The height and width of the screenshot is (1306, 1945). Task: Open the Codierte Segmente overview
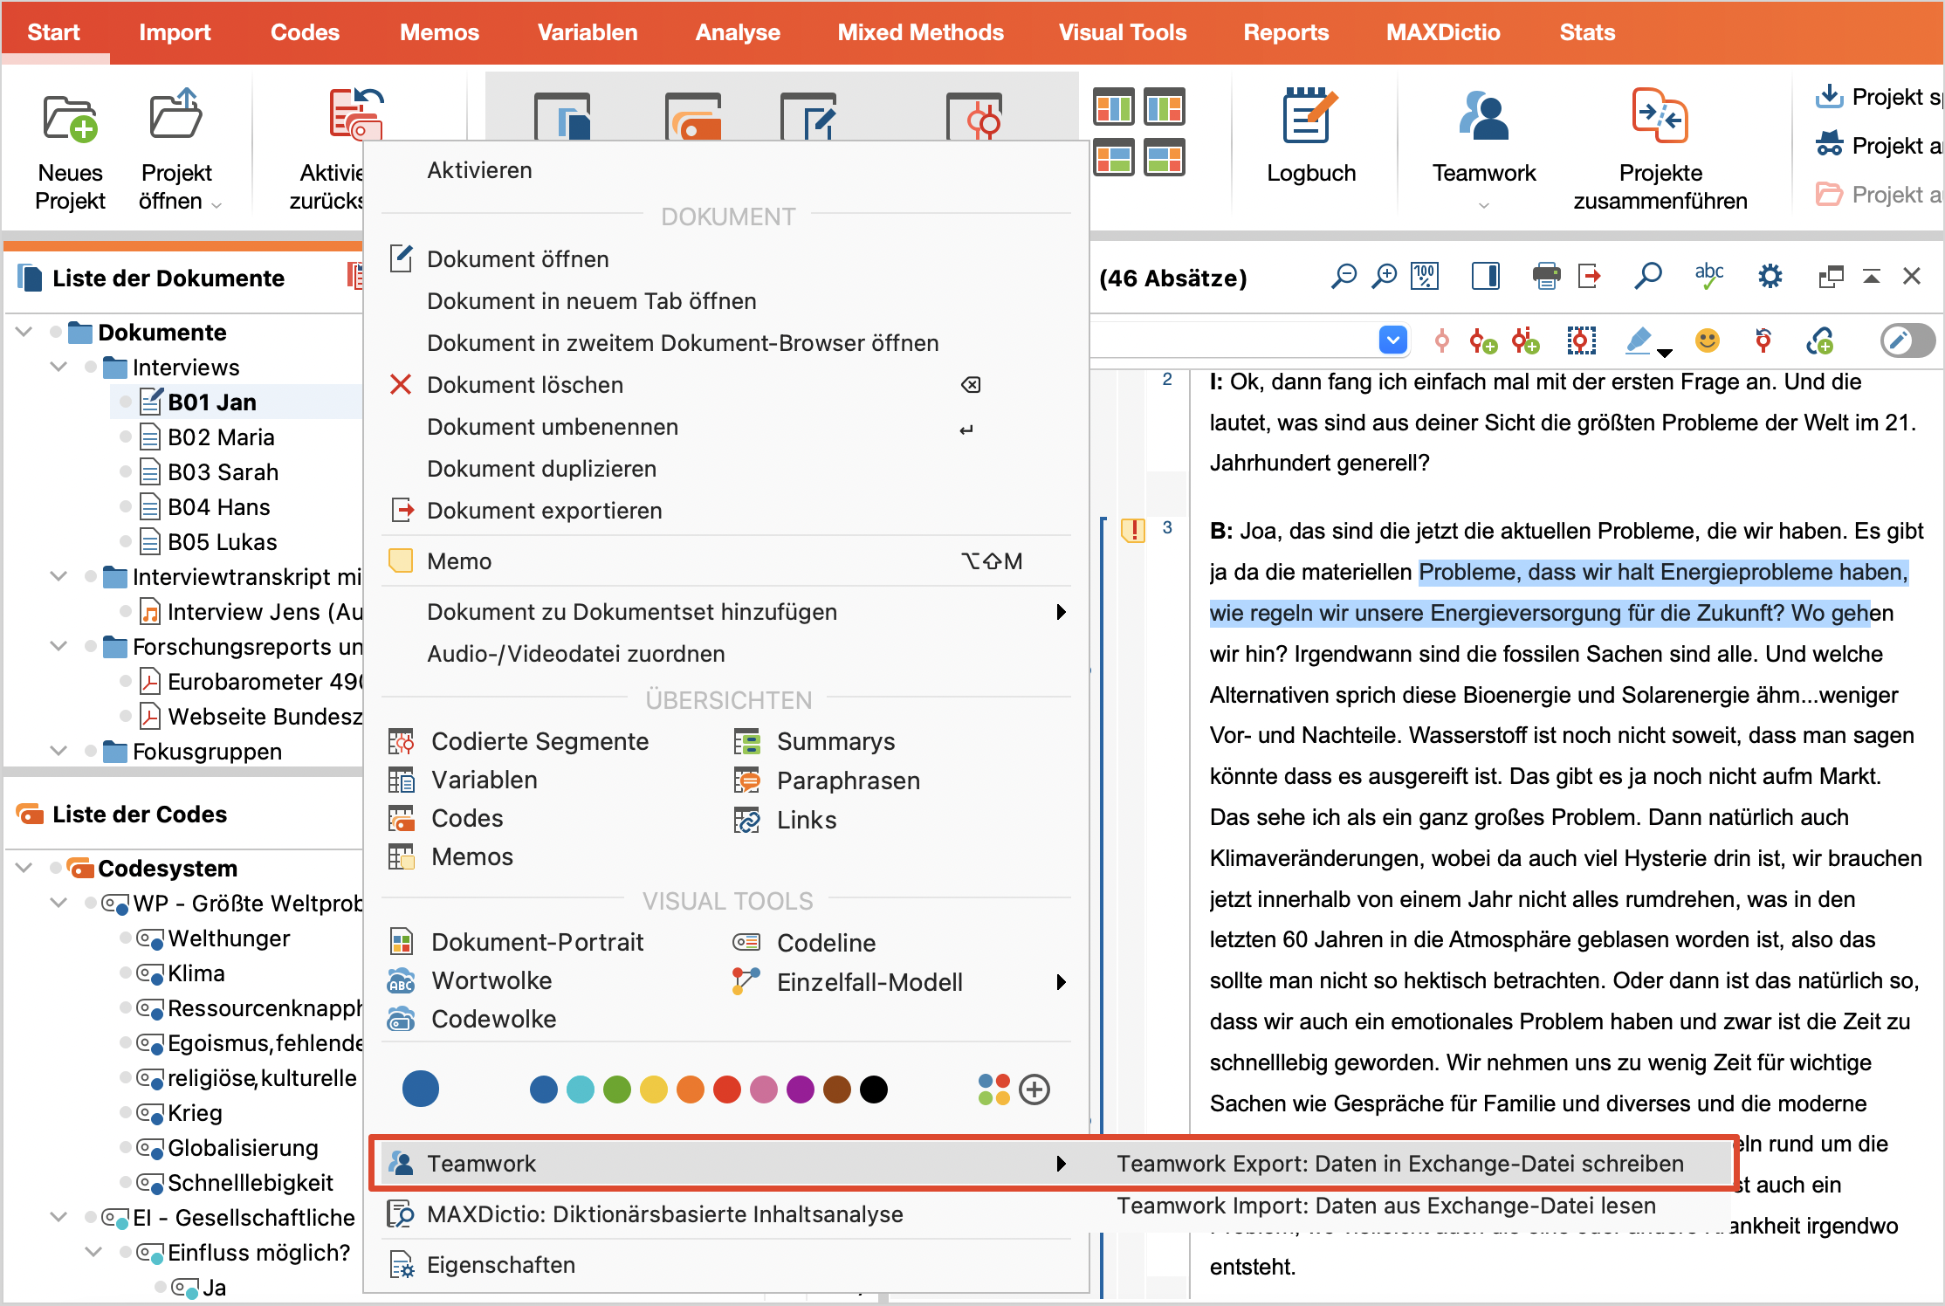(540, 740)
